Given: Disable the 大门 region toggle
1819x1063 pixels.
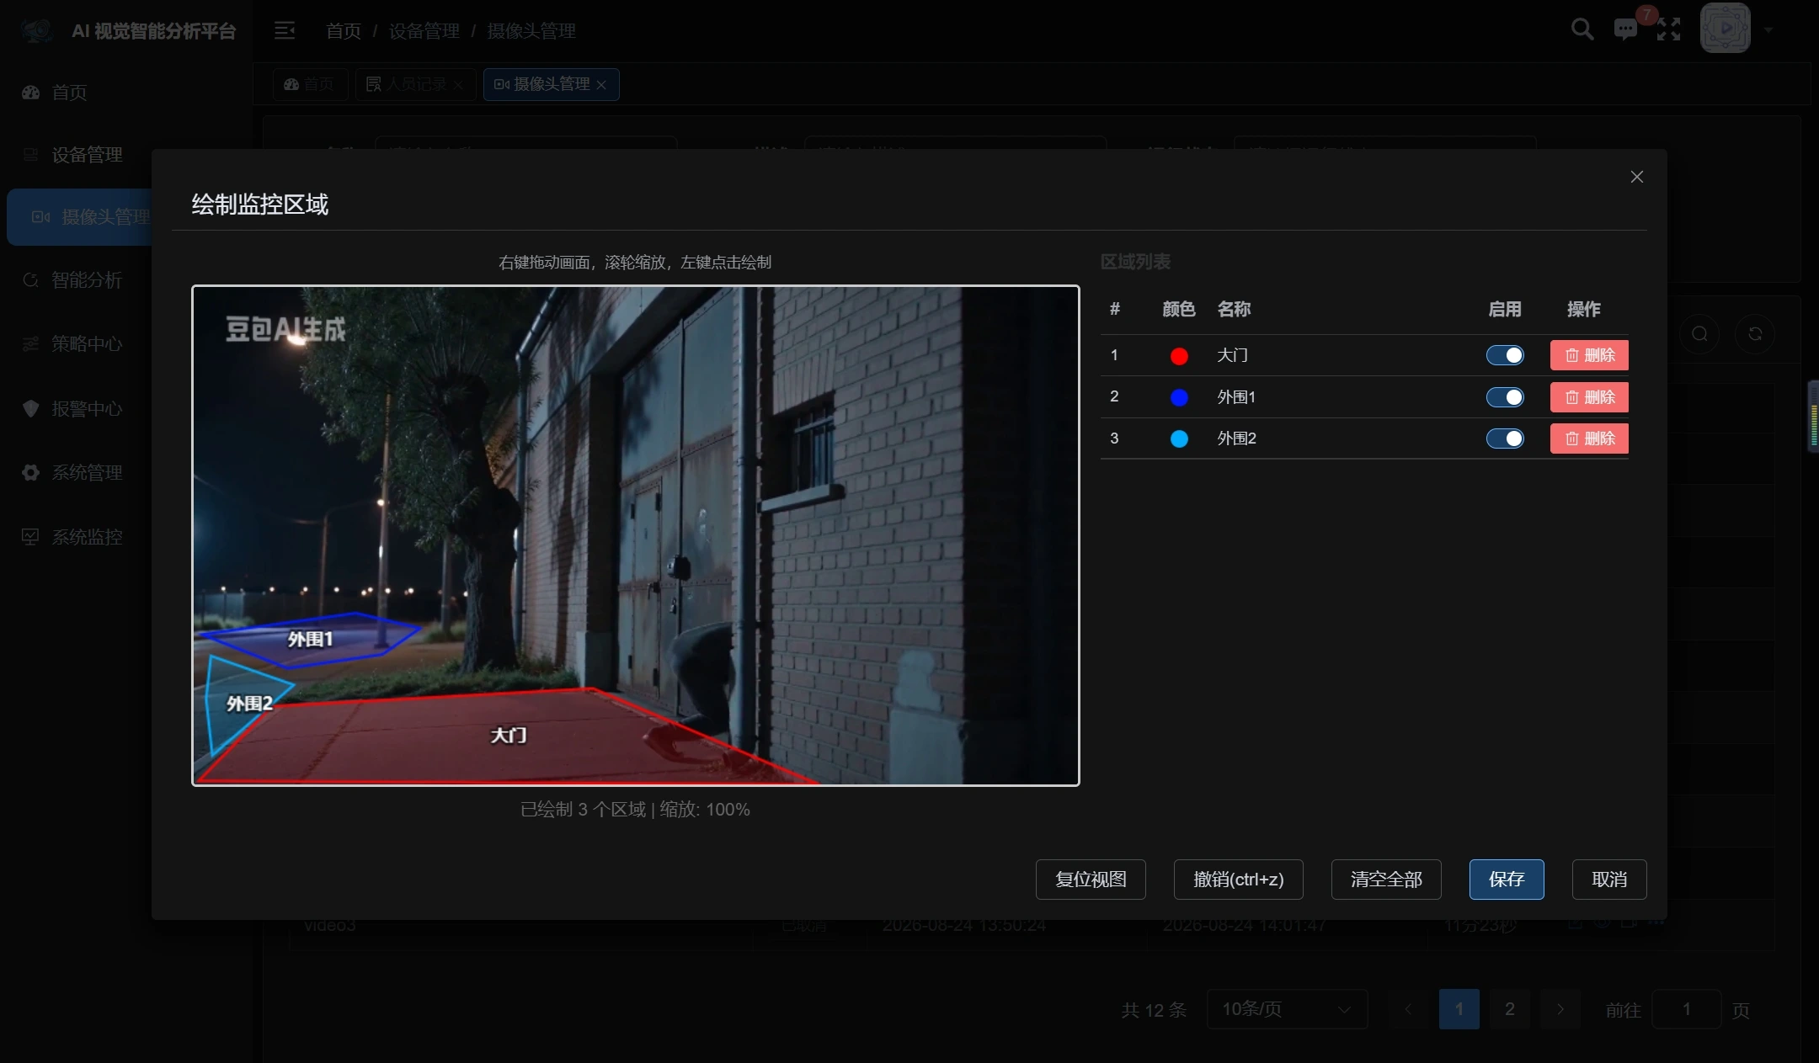Looking at the screenshot, I should 1505,355.
